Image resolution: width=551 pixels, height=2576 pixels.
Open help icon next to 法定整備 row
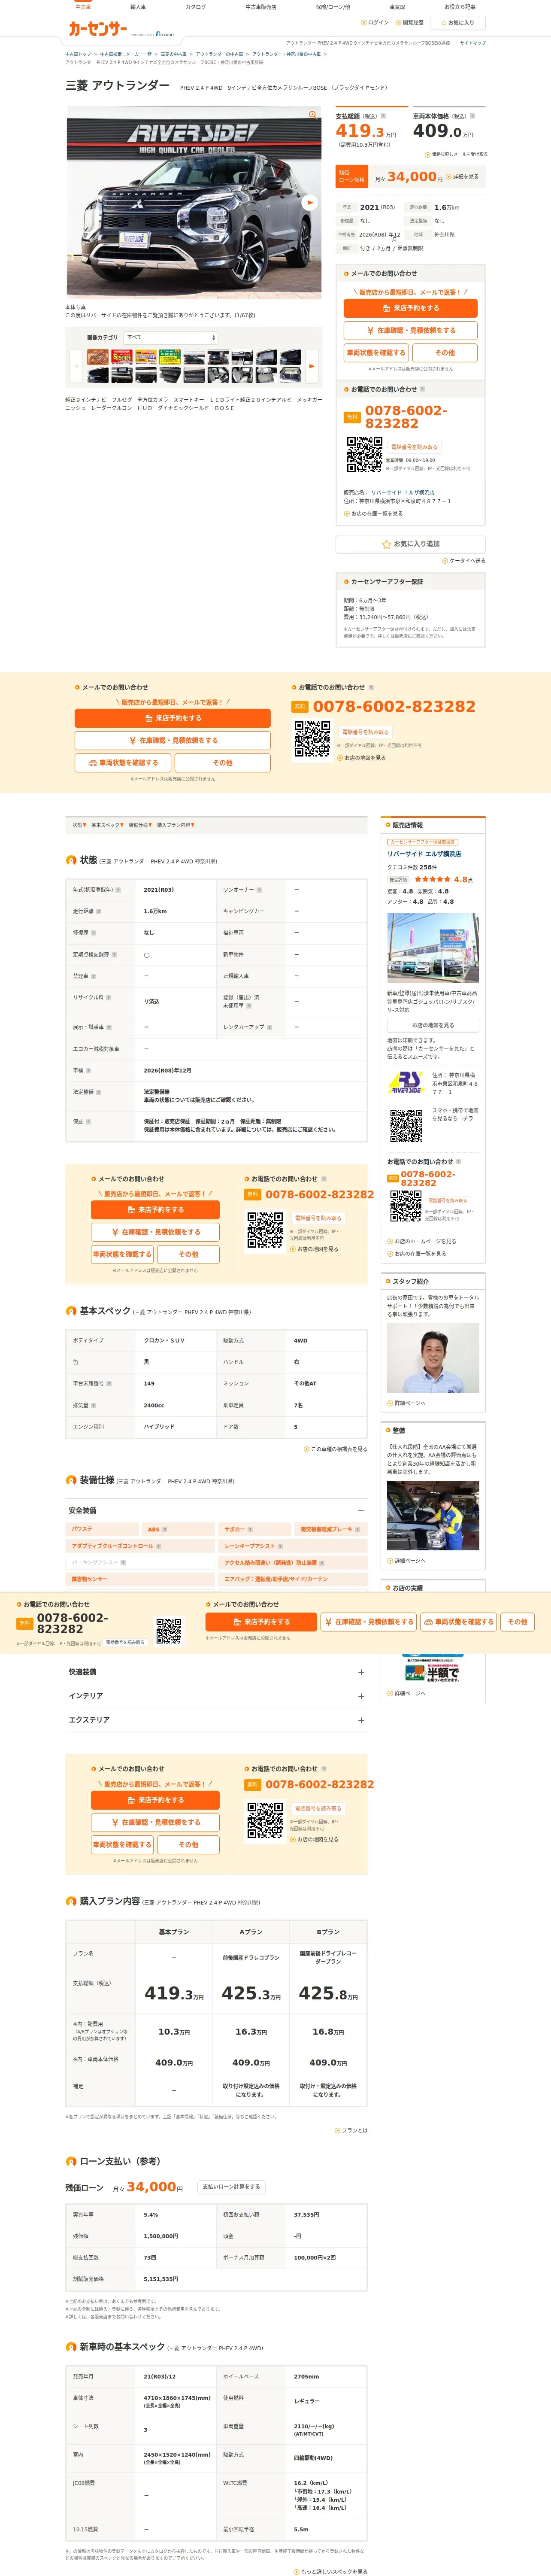coord(100,1092)
